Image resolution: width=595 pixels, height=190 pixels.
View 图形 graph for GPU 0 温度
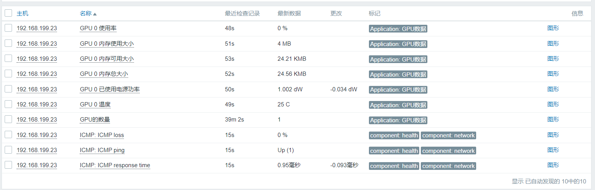point(553,104)
